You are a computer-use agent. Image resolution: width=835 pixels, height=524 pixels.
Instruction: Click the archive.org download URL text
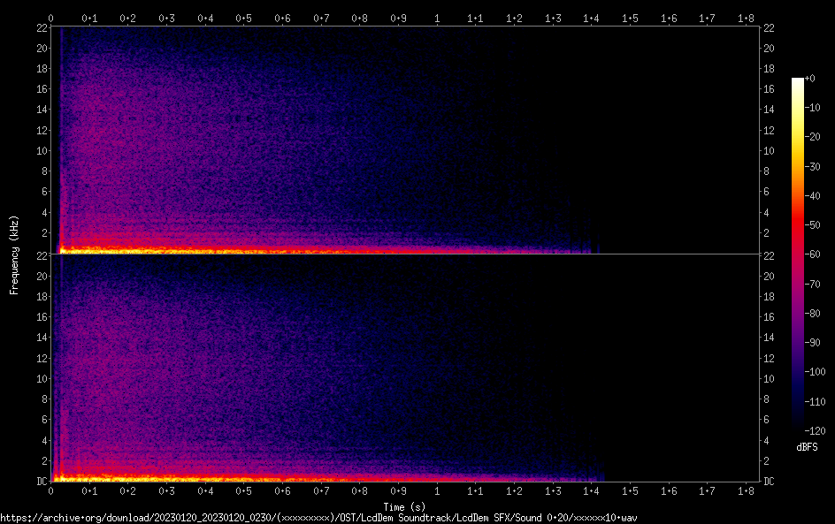click(x=318, y=517)
